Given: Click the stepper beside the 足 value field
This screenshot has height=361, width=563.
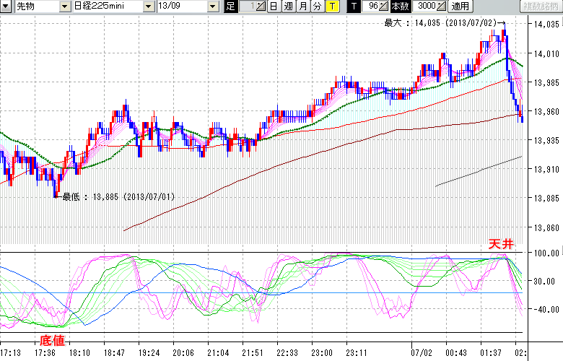Looking at the screenshot, I should 261,6.
